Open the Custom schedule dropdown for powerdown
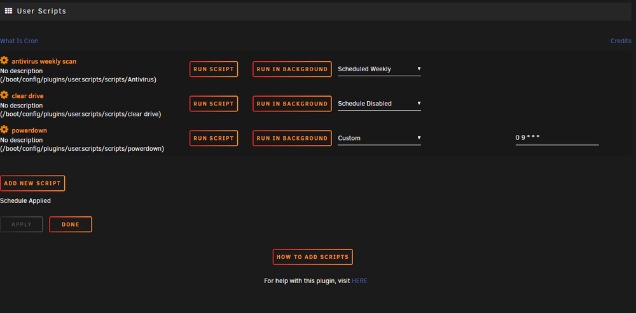The height and width of the screenshot is (313, 636). (379, 138)
